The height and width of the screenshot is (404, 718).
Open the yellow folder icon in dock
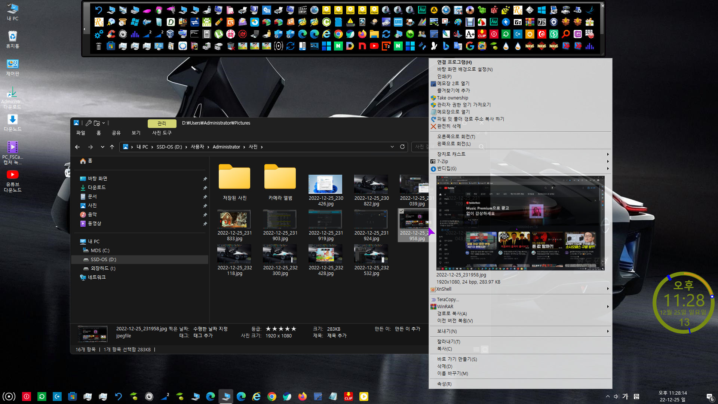[374, 34]
